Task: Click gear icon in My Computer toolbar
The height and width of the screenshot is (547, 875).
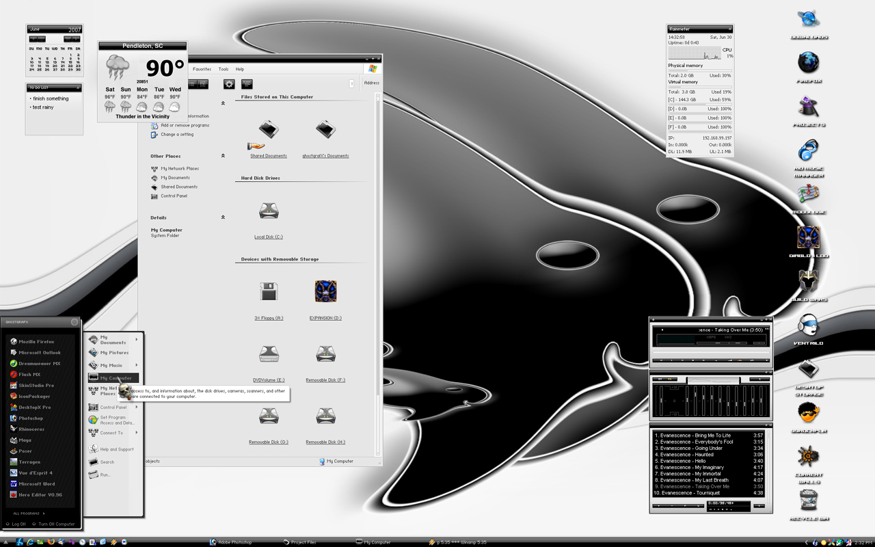Action: tap(229, 84)
